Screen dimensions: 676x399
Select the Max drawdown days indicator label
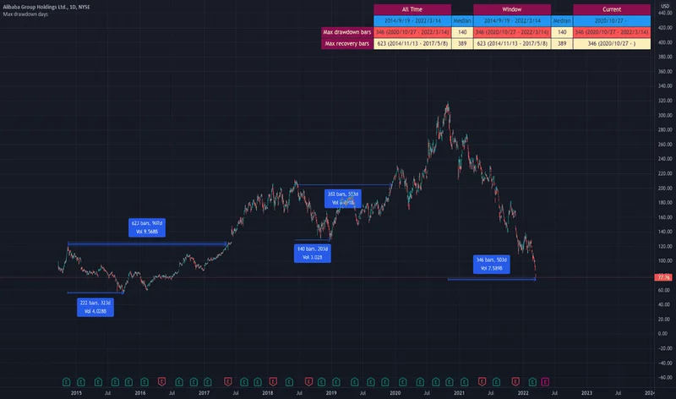(x=27, y=17)
